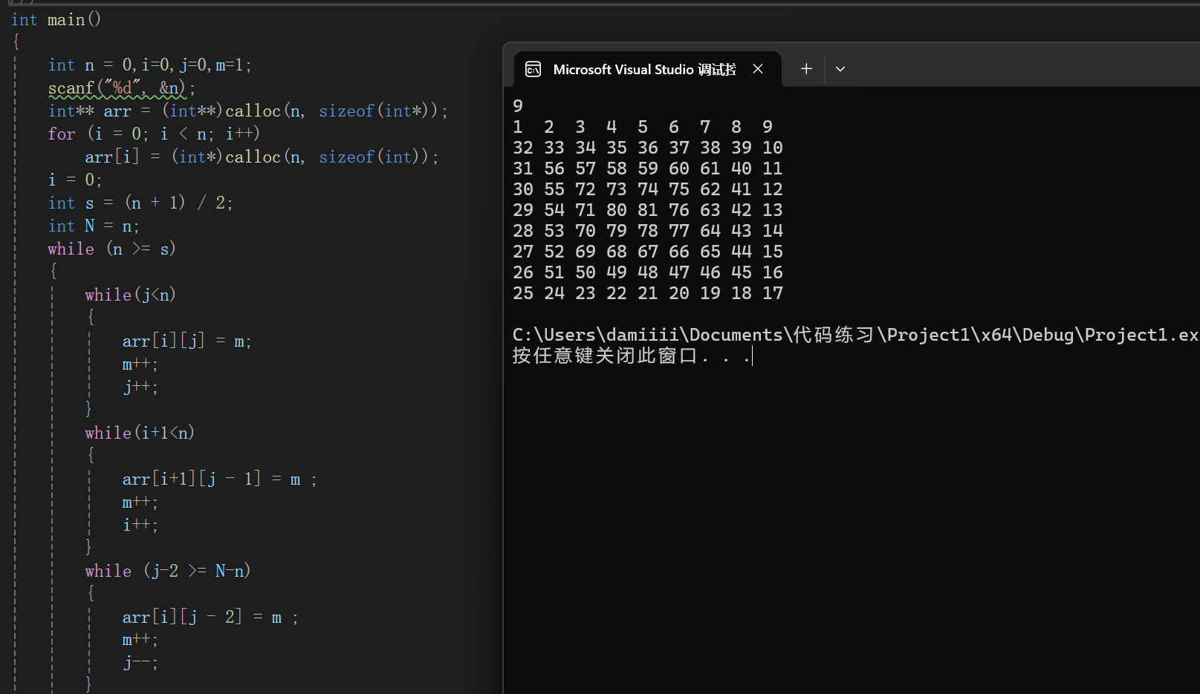
Task: Click the 'int** arr' calloc declaration line
Action: coord(248,111)
